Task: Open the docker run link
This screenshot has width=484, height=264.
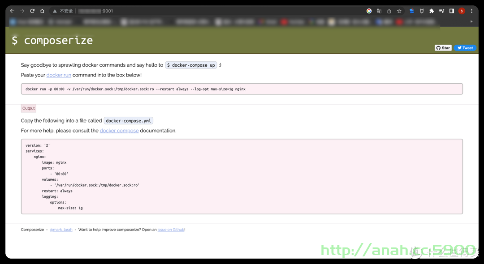Action: [x=59, y=75]
